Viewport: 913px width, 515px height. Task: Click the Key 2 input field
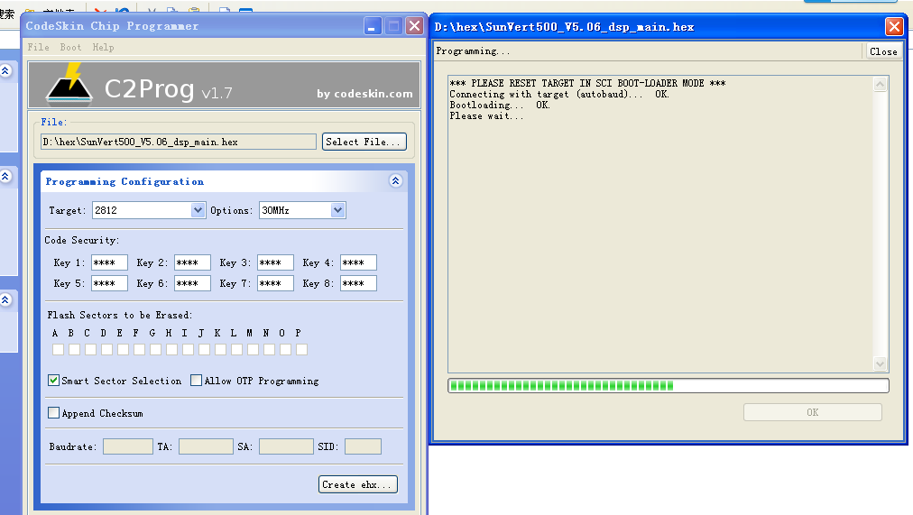[193, 262]
